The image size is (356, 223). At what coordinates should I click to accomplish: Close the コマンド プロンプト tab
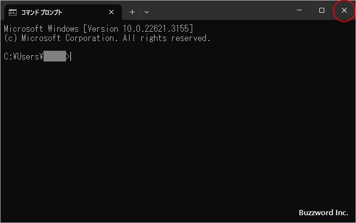pyautogui.click(x=111, y=12)
